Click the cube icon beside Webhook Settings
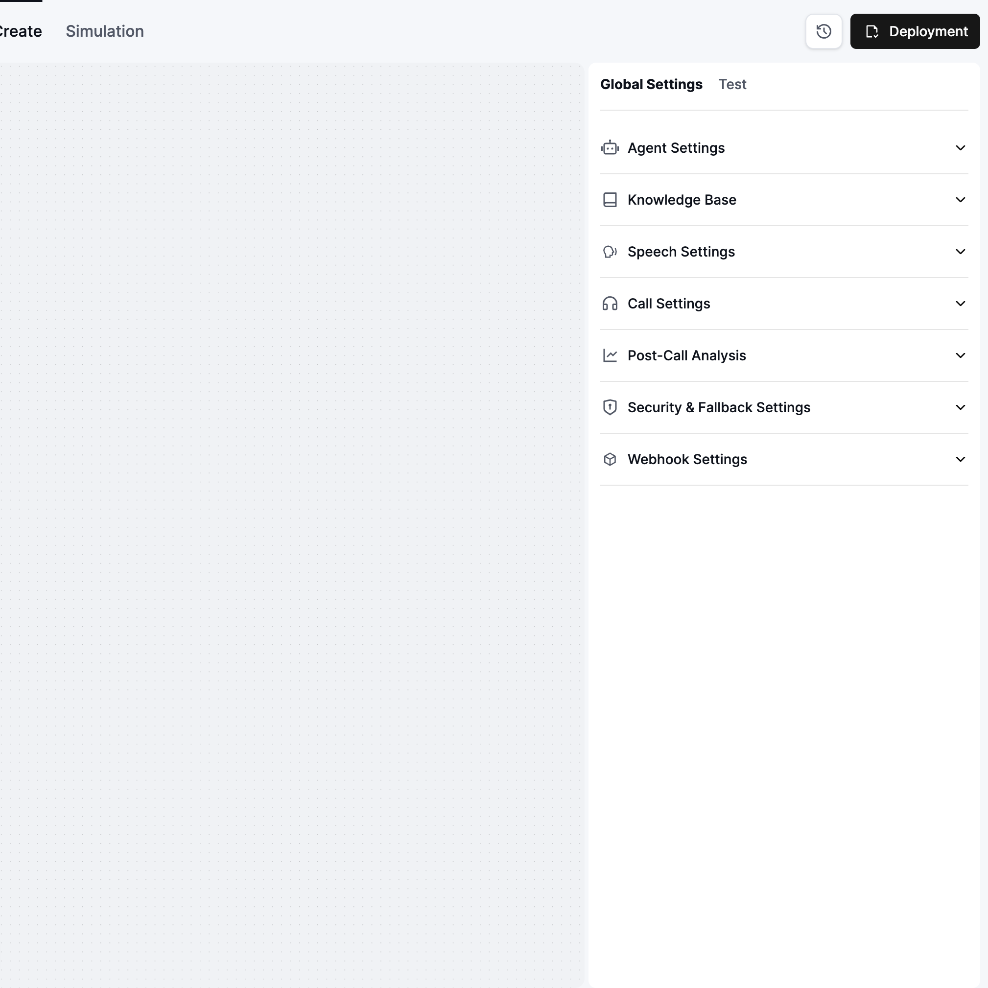Viewport: 988px width, 988px height. click(610, 459)
